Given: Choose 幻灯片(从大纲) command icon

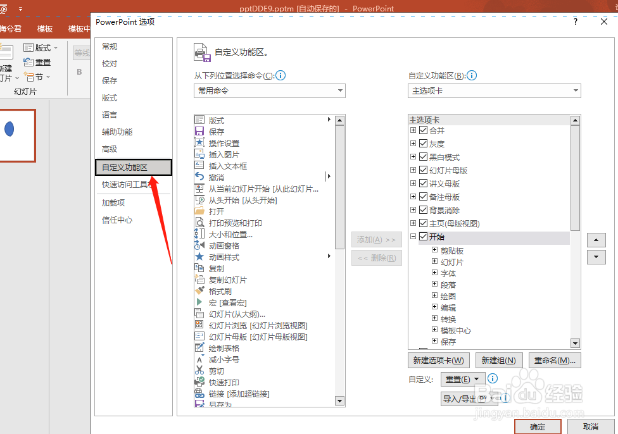Looking at the screenshot, I should pyautogui.click(x=199, y=314).
